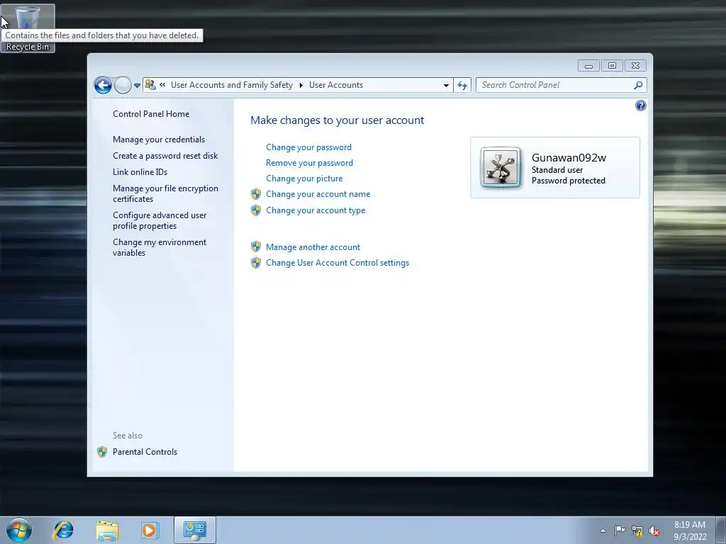Image resolution: width=726 pixels, height=544 pixels.
Task: Open Manage your file encryption certificates
Action: point(165,193)
